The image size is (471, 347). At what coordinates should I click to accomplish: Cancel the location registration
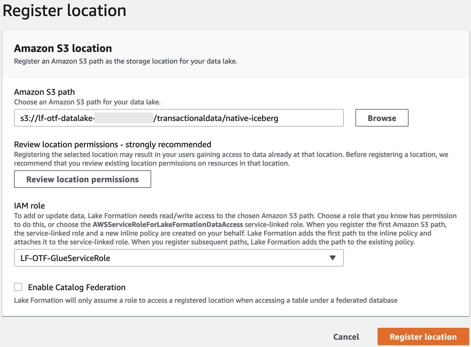[346, 337]
